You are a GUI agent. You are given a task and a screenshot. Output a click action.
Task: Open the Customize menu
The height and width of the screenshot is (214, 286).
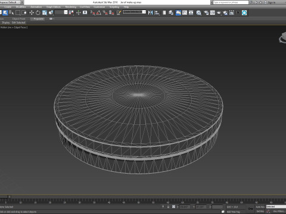click(x=99, y=7)
